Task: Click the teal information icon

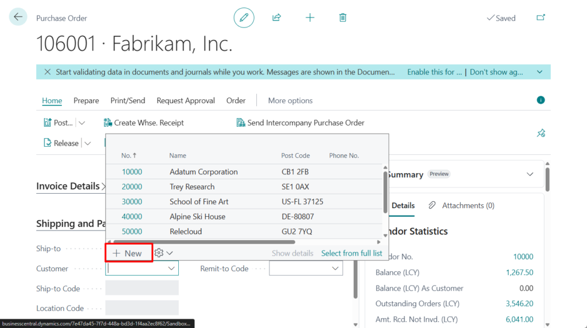Action: coord(541,100)
